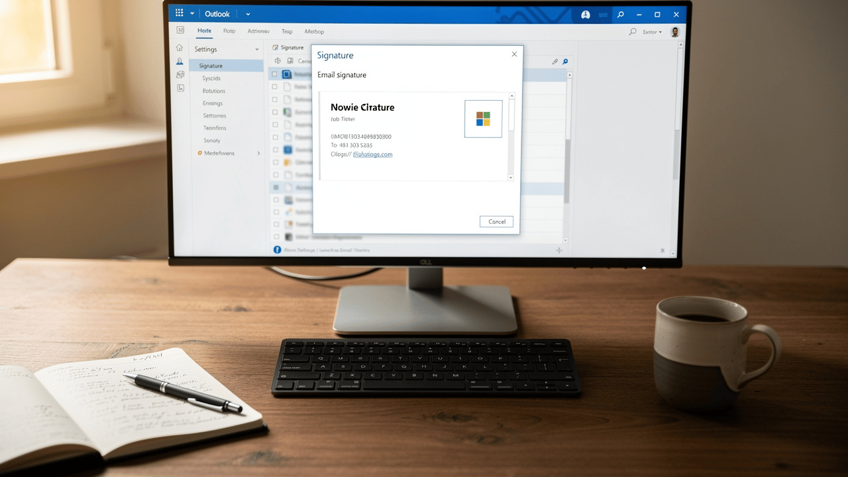Select Sonoty in Settings list

pos(212,140)
